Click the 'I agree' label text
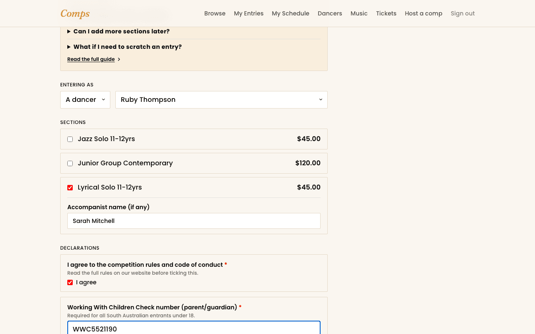535x334 pixels. pos(86,283)
